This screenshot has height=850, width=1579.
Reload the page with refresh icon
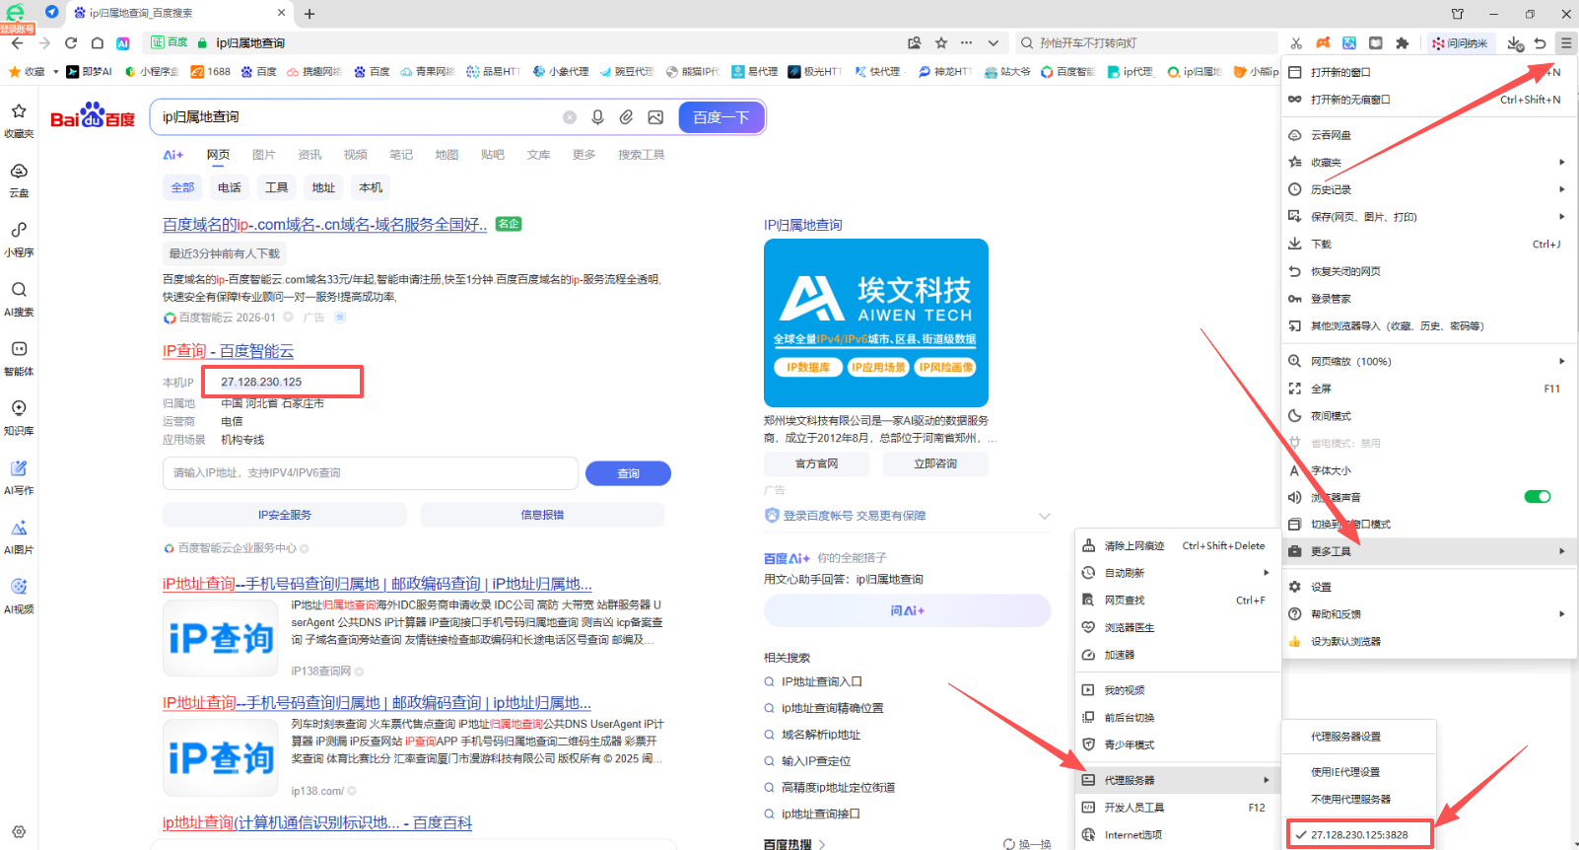(71, 43)
